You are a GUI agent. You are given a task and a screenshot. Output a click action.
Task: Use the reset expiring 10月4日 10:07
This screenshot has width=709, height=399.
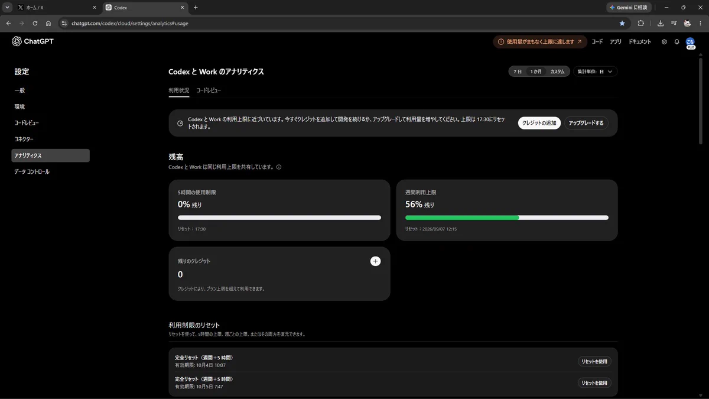tap(594, 362)
